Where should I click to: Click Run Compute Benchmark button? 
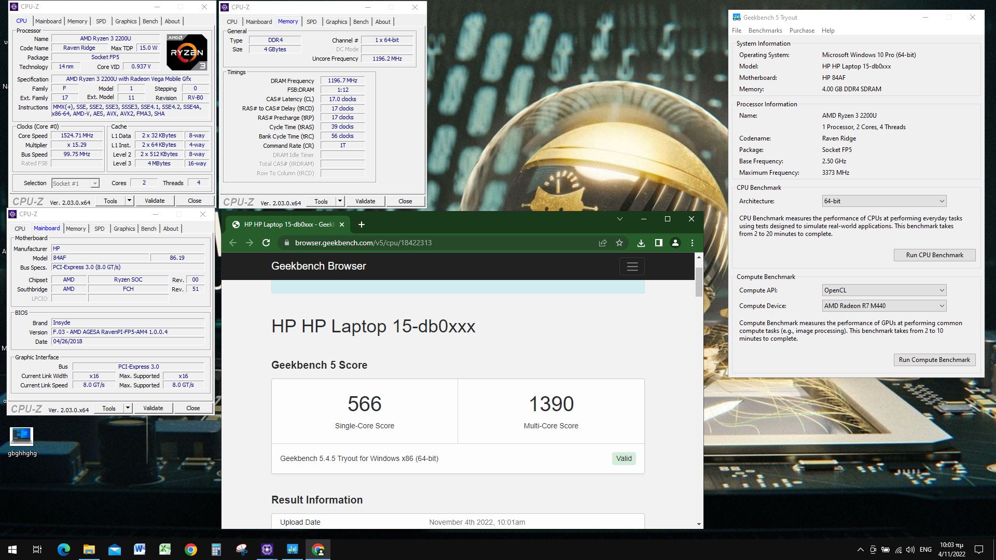click(x=934, y=360)
